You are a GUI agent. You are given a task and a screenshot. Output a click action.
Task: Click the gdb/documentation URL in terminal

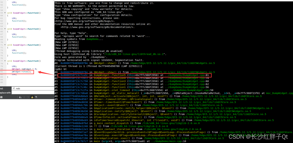(x=97, y=27)
